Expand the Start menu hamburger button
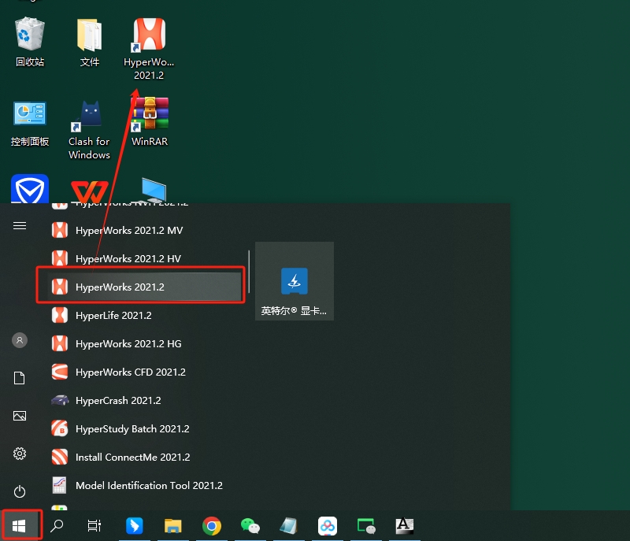This screenshot has width=630, height=541. tap(20, 226)
